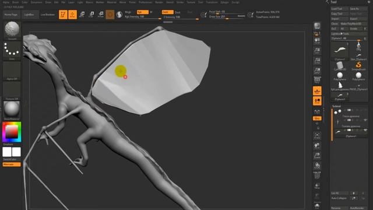Image resolution: width=373 pixels, height=210 pixels.
Task: Activate the Edit mode button
Action: [x=63, y=15]
